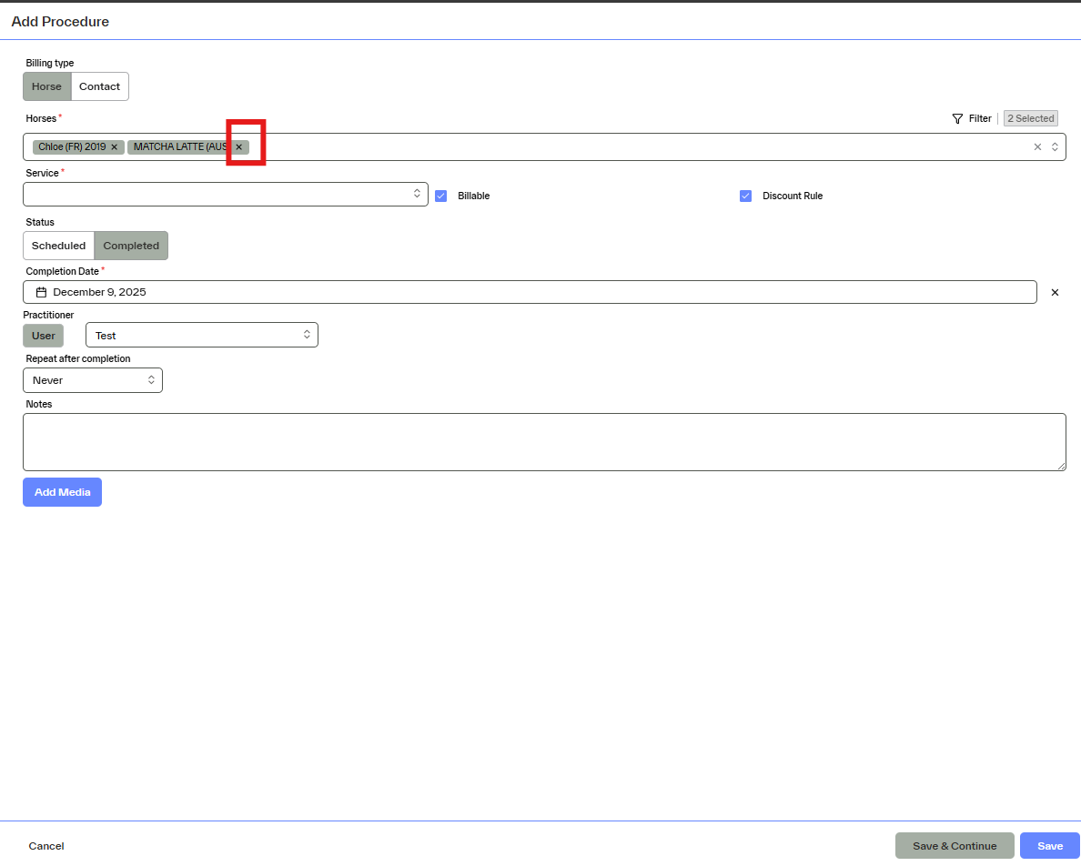Click the Chloe (FR) 2019 tag text
The height and width of the screenshot is (866, 1081).
click(x=73, y=146)
